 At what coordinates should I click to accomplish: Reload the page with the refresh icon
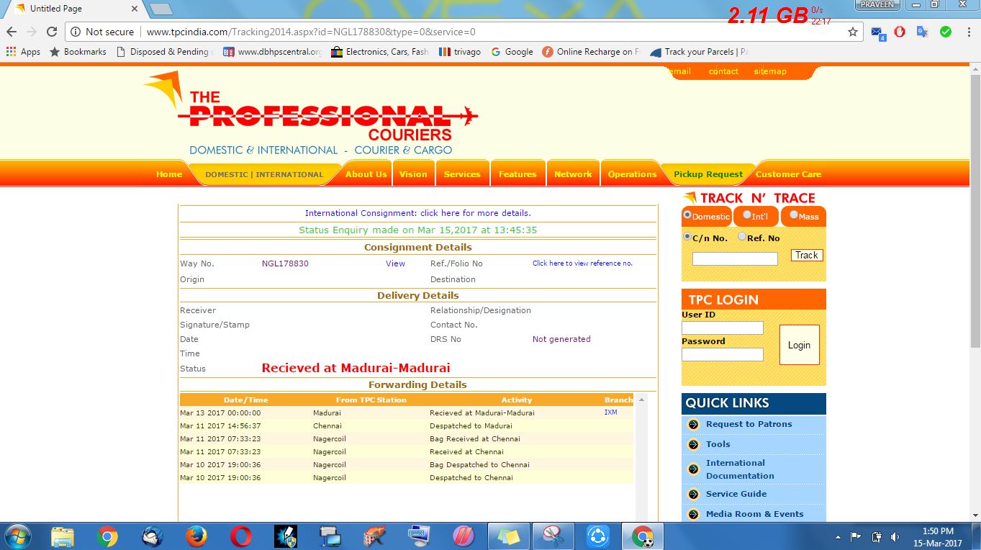pos(52,32)
